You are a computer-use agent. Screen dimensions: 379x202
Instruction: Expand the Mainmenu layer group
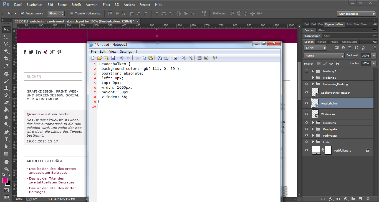313,123
